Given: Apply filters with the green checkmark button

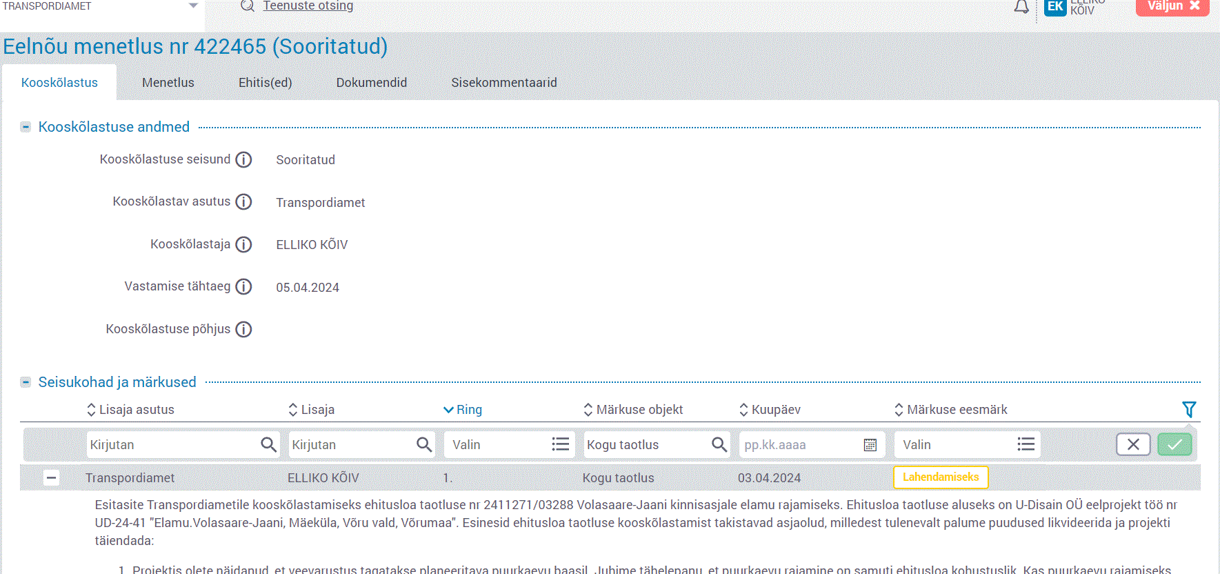Looking at the screenshot, I should [1174, 445].
